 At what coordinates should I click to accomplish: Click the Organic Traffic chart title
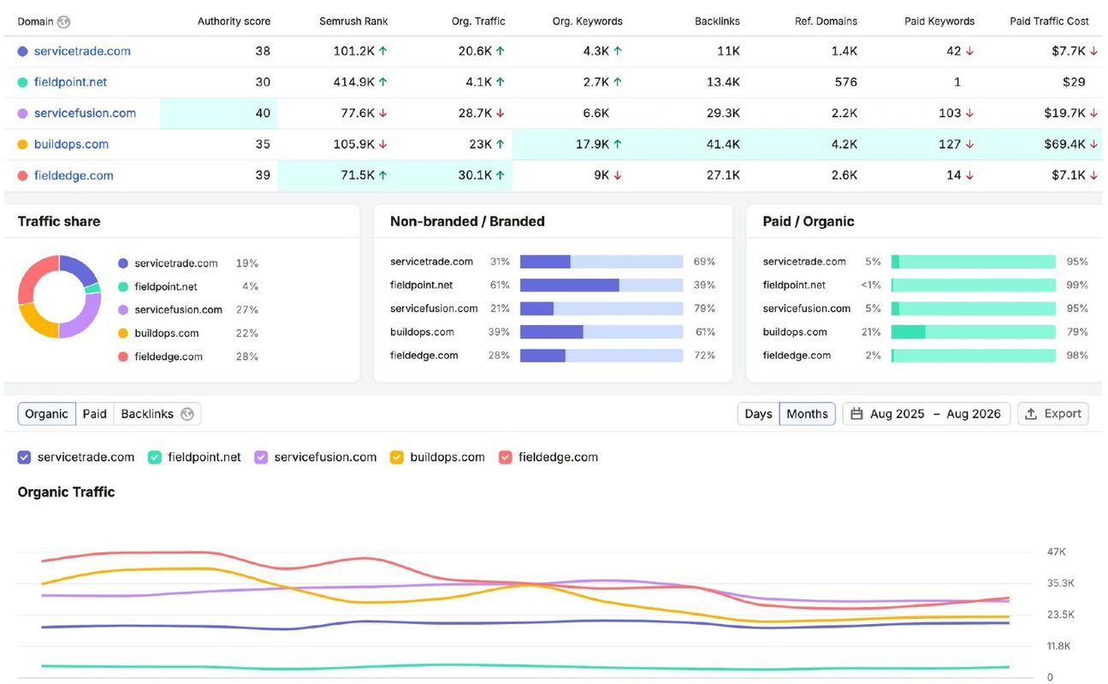[x=66, y=492]
